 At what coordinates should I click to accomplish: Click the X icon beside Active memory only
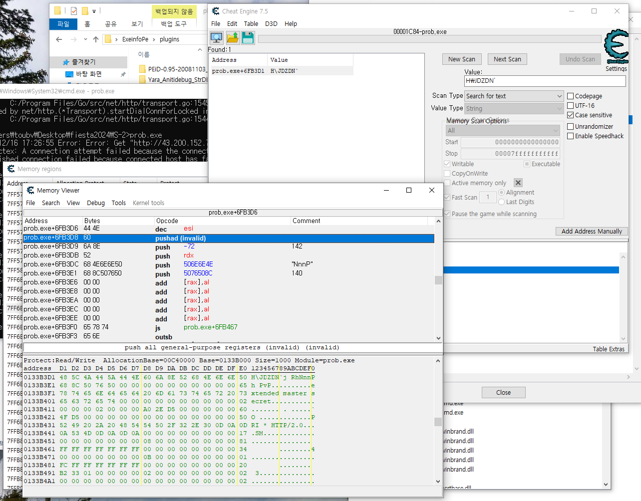click(518, 183)
